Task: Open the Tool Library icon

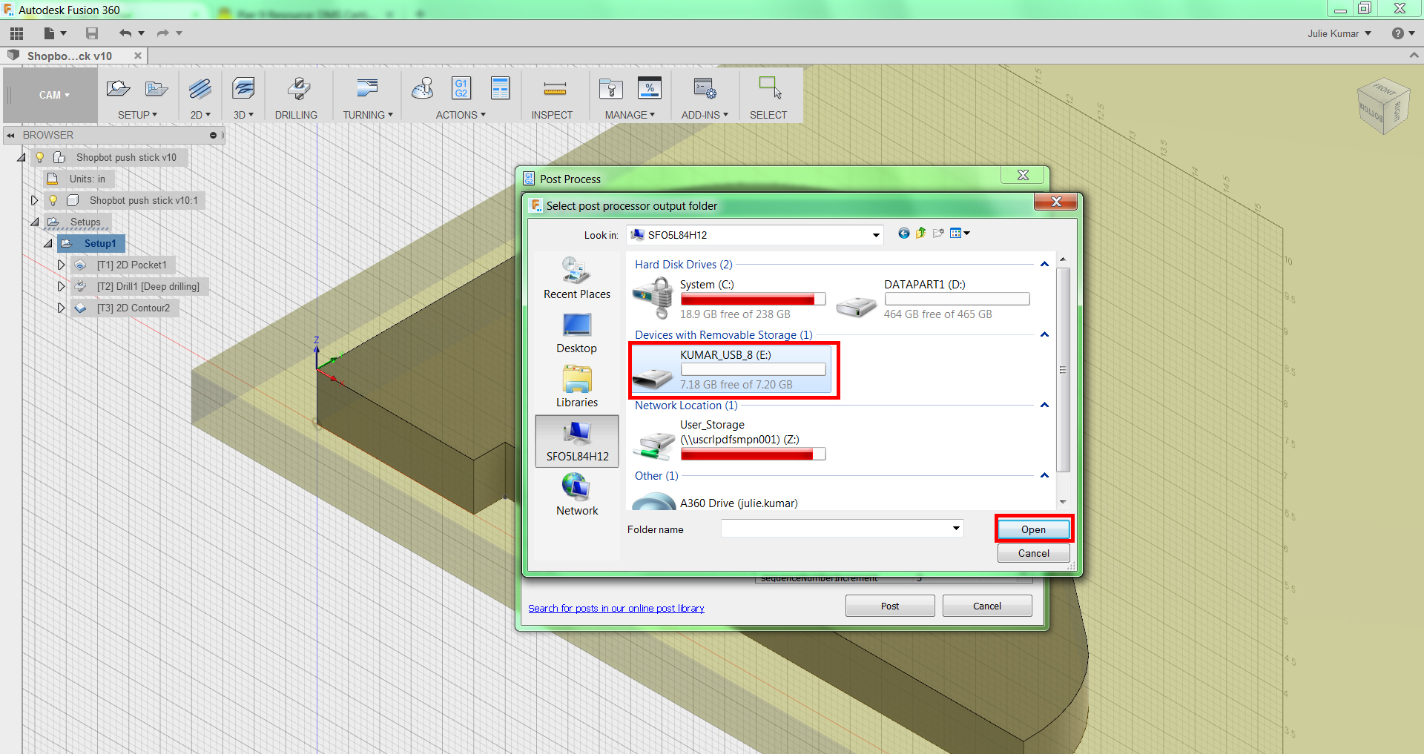Action: click(x=611, y=89)
